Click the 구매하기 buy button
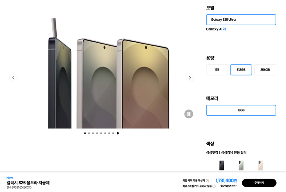 (x=259, y=183)
